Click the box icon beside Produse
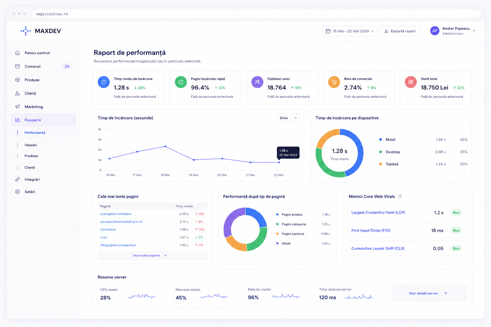Screen dimensions: 491x327 (x=18, y=80)
